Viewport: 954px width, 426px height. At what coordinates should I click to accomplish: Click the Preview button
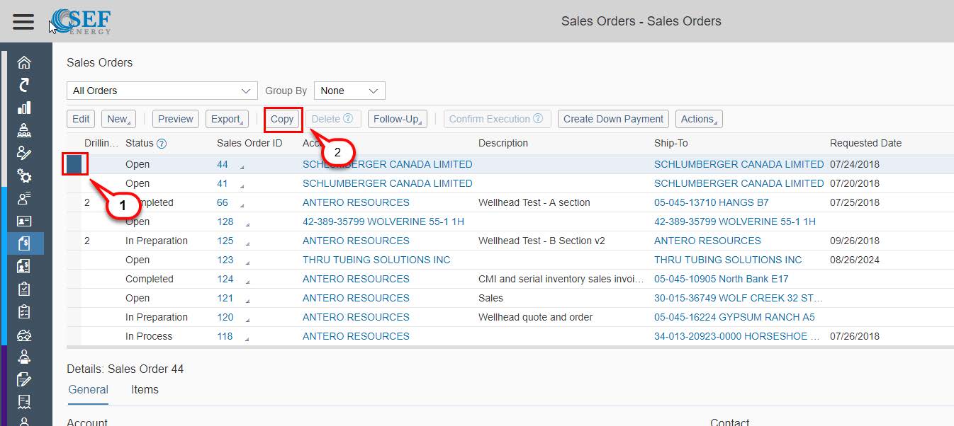(x=176, y=119)
